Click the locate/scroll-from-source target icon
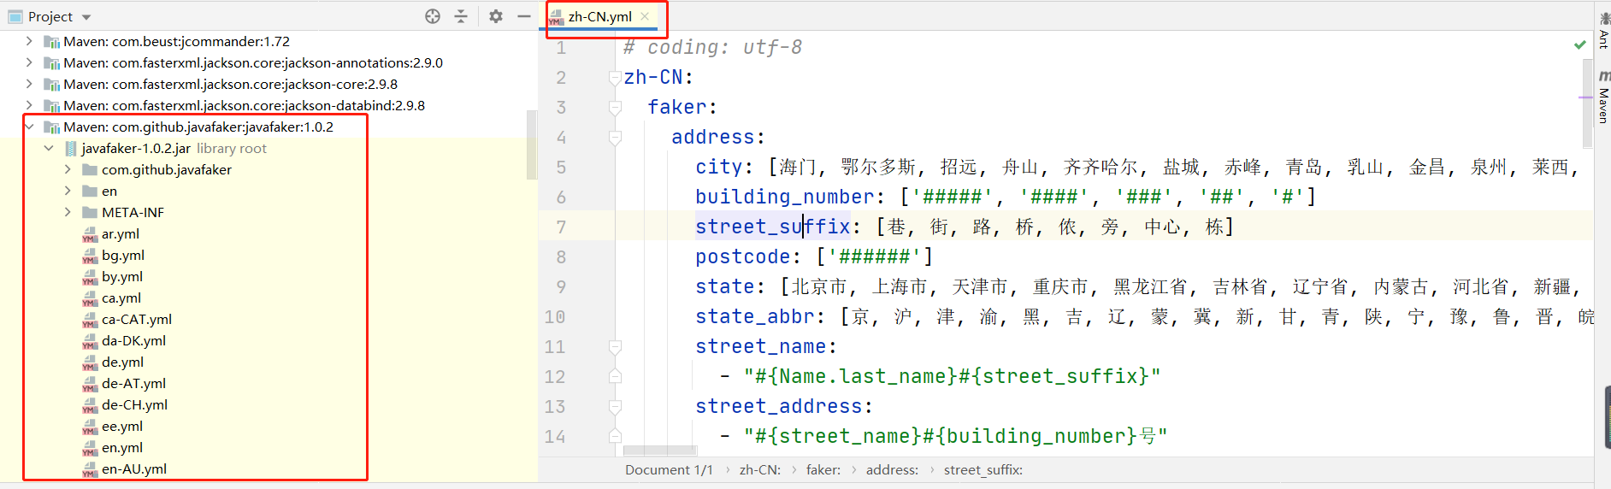 (x=433, y=16)
